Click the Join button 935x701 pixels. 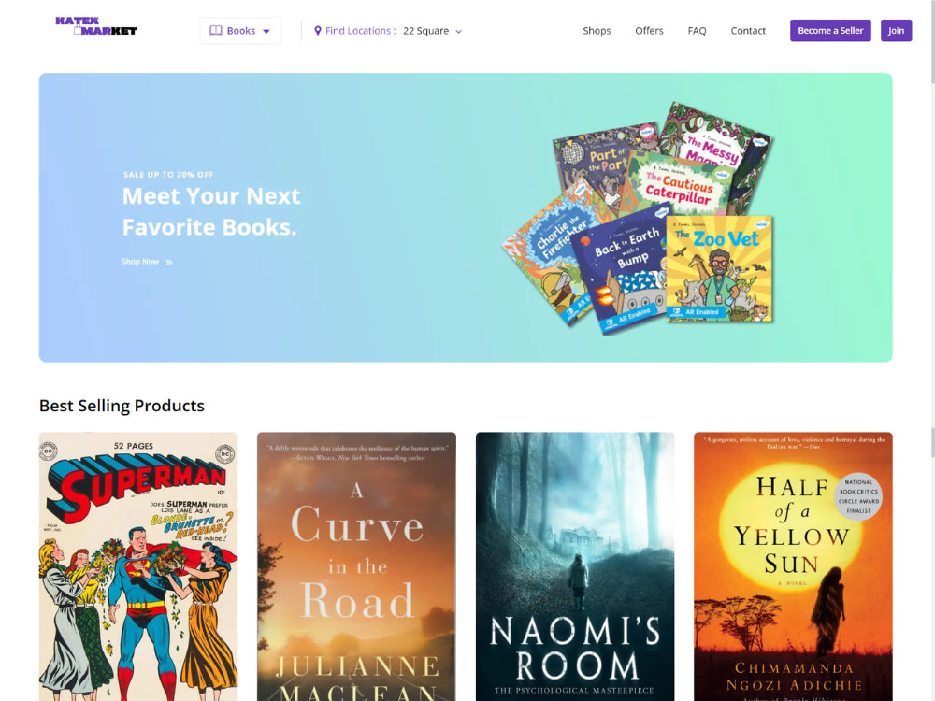coord(896,31)
